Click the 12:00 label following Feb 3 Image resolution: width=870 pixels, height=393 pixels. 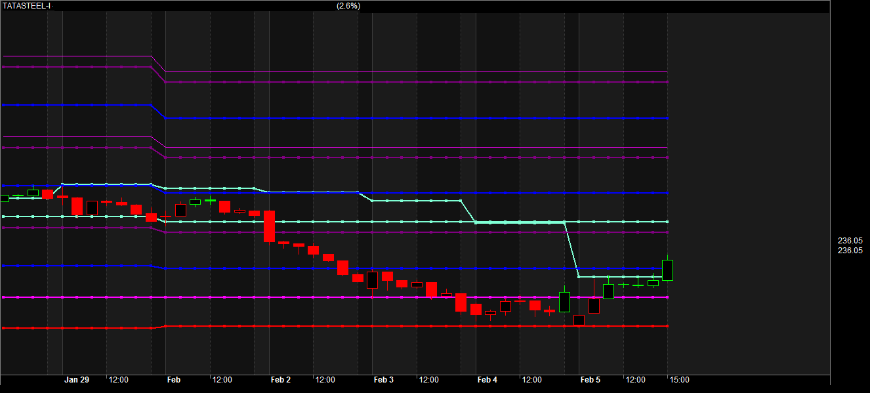pyautogui.click(x=429, y=380)
